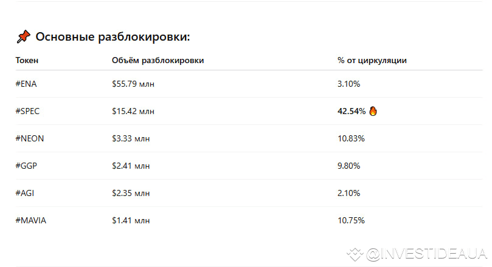Screen dimensions: 492x267
Task: Click the bold 42.54% value
Action: [352, 111]
